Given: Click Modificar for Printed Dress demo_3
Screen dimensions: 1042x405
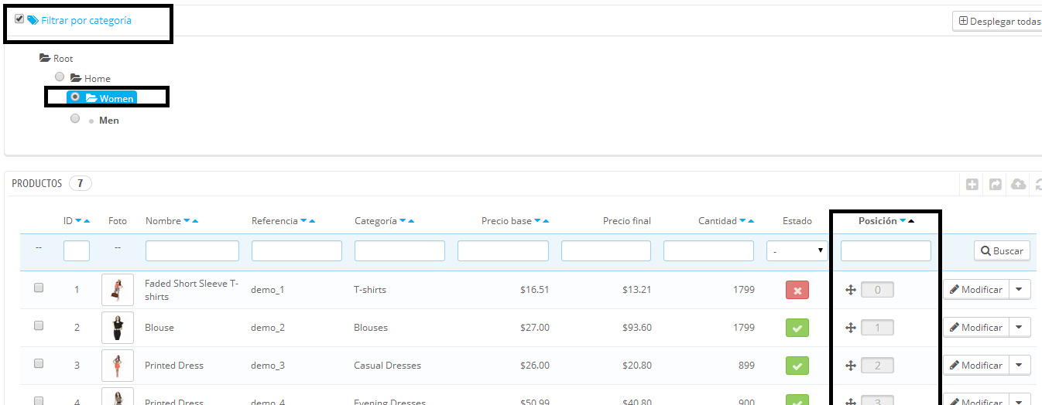Looking at the screenshot, I should [x=975, y=366].
